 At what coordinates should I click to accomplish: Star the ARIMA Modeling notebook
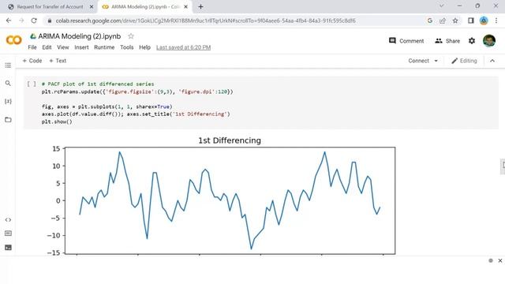click(x=131, y=36)
